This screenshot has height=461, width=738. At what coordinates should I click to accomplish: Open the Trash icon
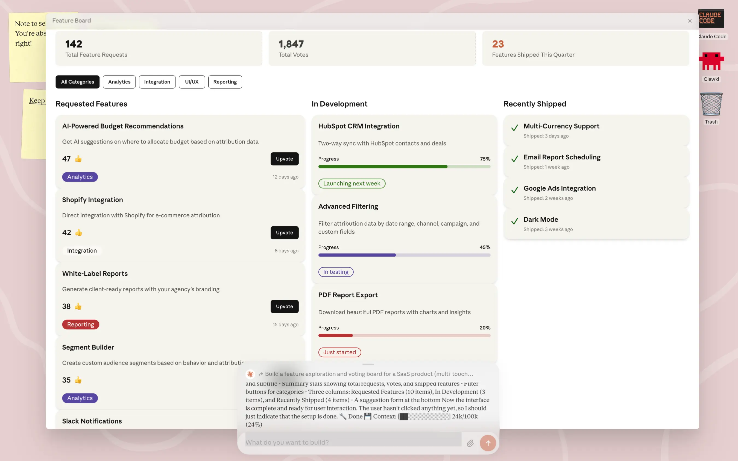pos(711,104)
